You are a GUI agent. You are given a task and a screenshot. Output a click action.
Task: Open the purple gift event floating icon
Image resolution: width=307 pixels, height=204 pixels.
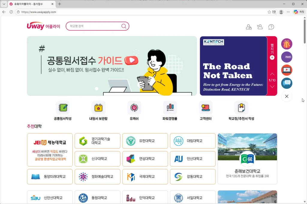tap(287, 44)
